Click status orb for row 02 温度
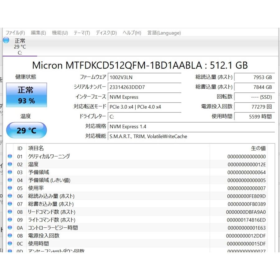Screen dimensions: 280x280 tap(10, 164)
